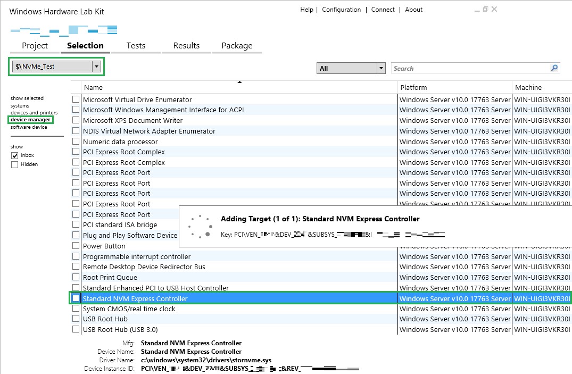Click Machine cell of Programmable interrupt controller row
The image size is (572, 374).
[542, 256]
